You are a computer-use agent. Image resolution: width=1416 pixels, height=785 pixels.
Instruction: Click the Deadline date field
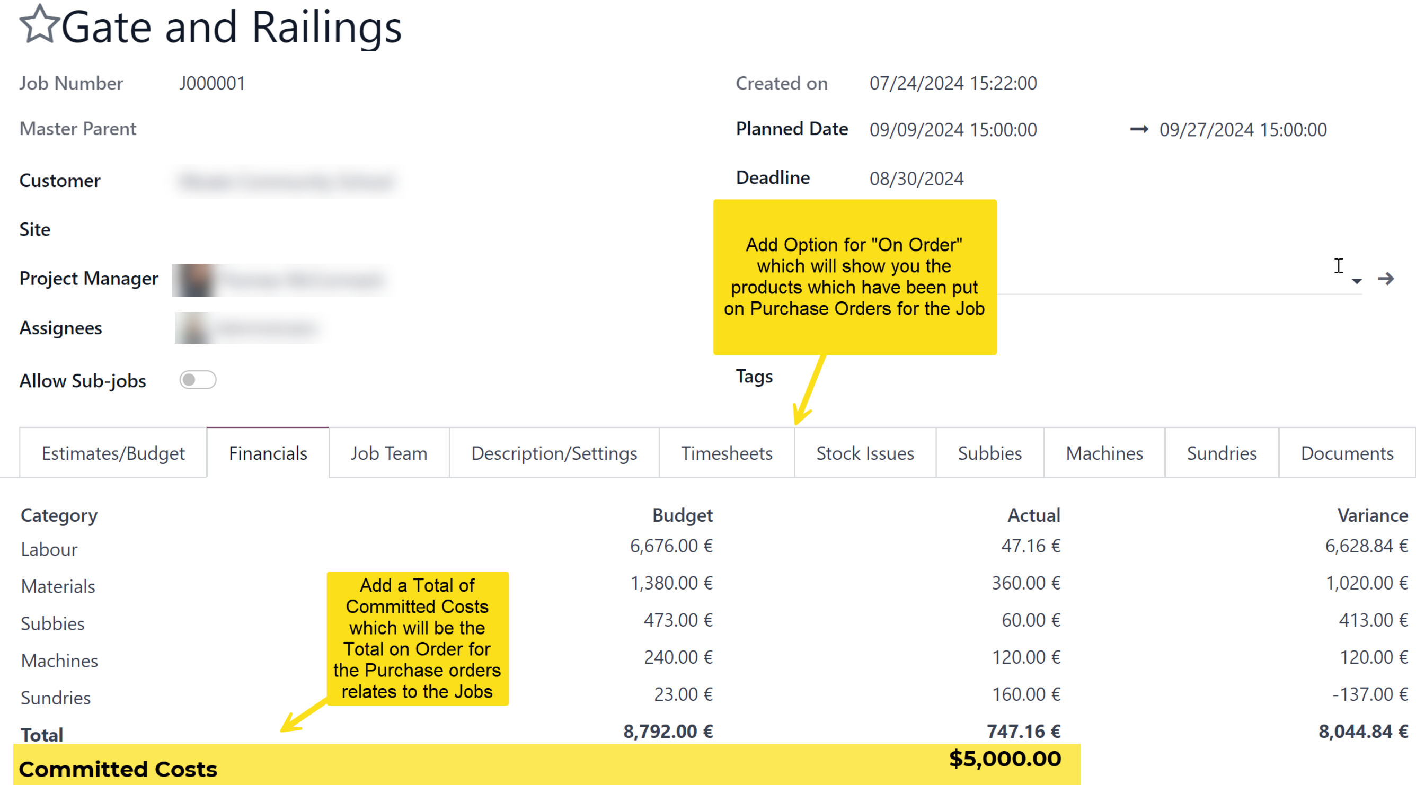click(916, 179)
